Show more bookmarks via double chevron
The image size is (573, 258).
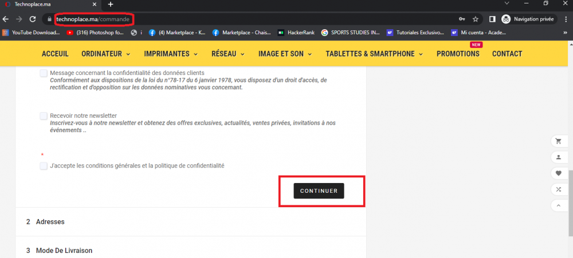click(566, 33)
